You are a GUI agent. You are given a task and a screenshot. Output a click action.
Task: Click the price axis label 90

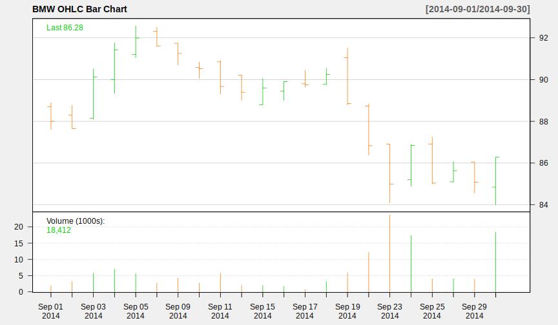tap(543, 80)
